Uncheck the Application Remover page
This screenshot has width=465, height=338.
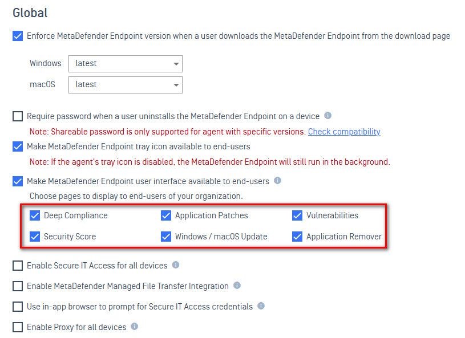(297, 237)
